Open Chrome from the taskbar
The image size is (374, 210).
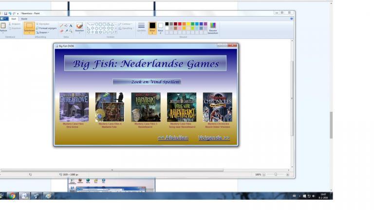(12, 196)
